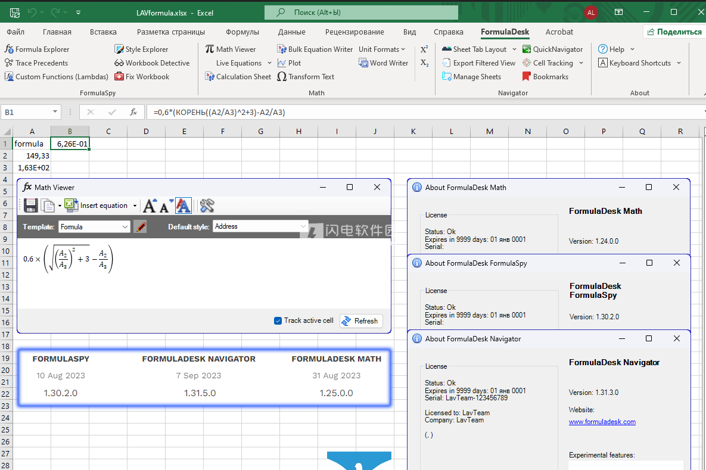Viewport: 706px width, 470px height.
Task: Open Math Viewer settings tools icon
Action: pos(207,206)
